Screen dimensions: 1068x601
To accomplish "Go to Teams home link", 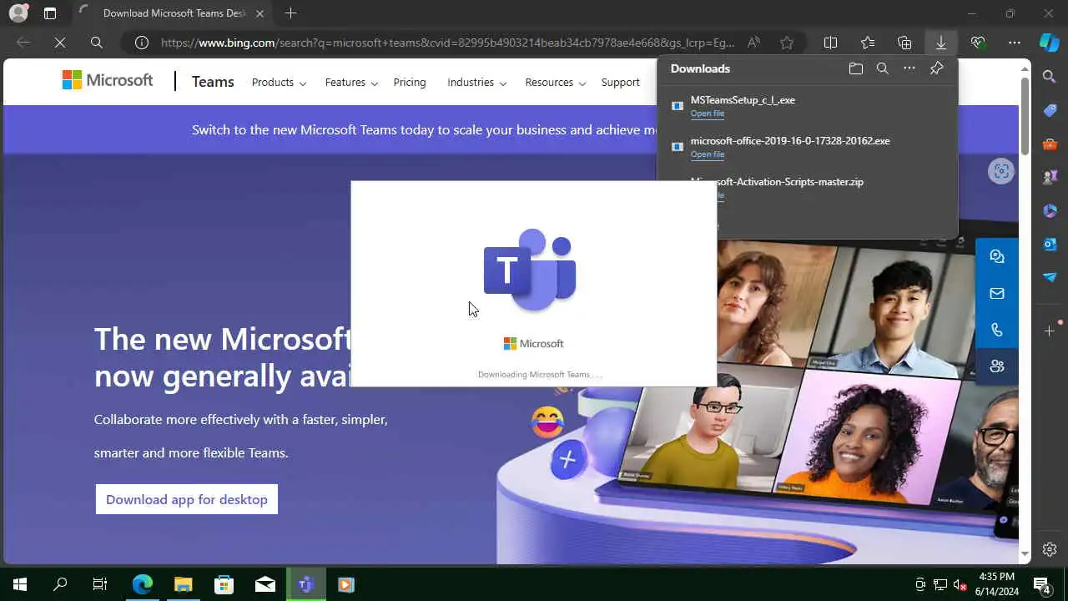I will [213, 82].
